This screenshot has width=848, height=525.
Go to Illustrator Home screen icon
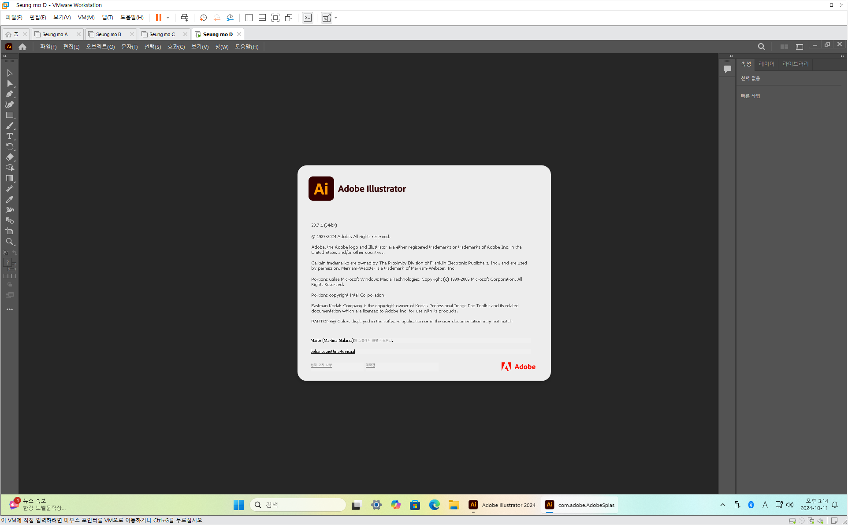(x=22, y=47)
